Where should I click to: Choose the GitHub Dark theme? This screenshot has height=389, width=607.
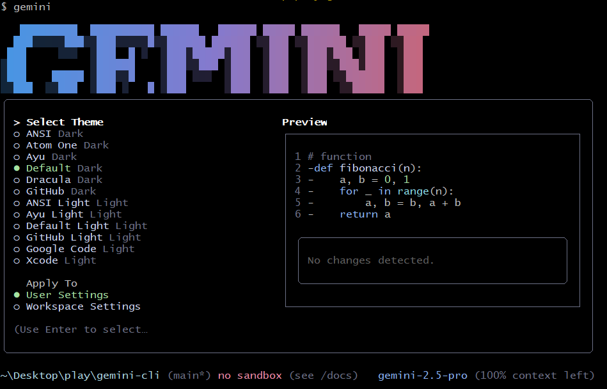[x=54, y=191]
